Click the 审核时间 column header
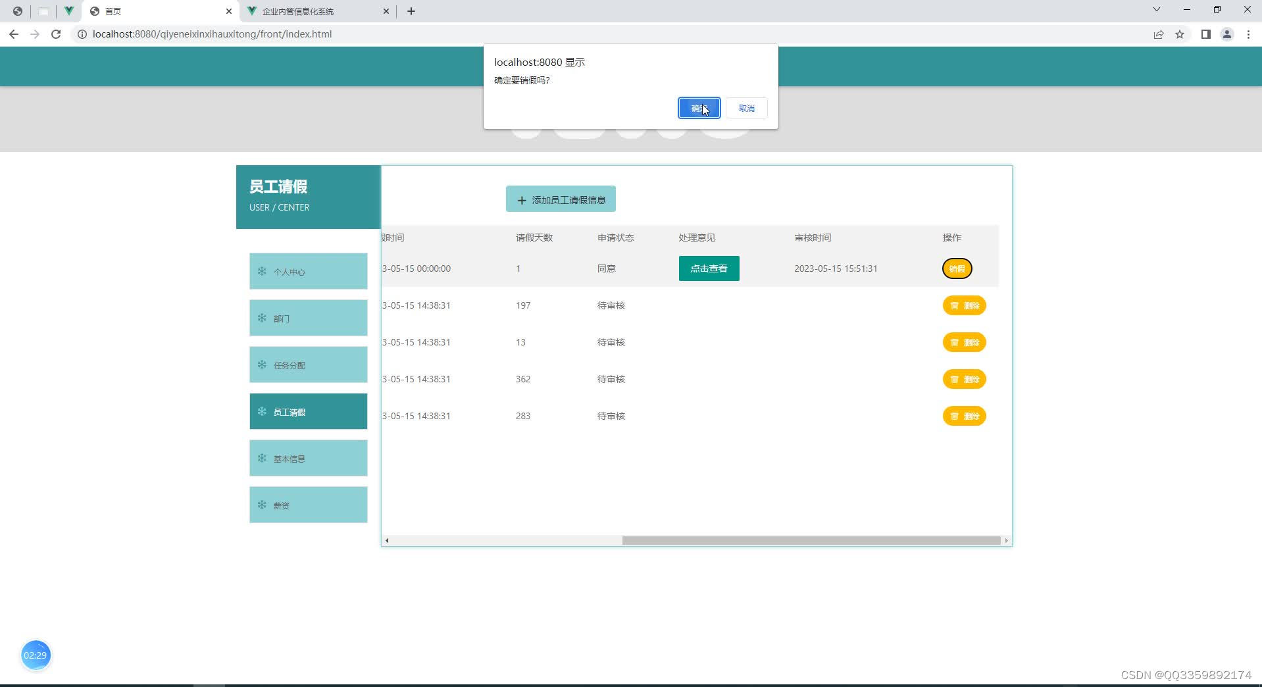Image resolution: width=1262 pixels, height=687 pixels. point(813,238)
